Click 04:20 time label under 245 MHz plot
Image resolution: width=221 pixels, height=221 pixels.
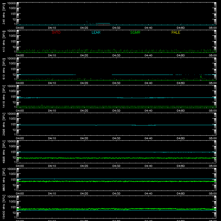coord(84,28)
